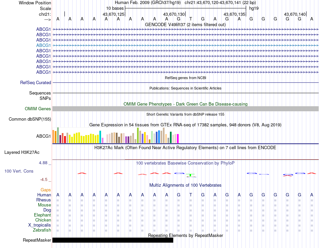Select the light blue ABCG1 transcript label
The width and height of the screenshot is (319, 248).
(x=43, y=45)
